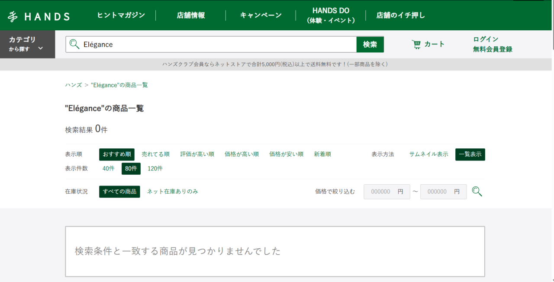
Task: Click the ログイン link
Action: [x=486, y=39]
